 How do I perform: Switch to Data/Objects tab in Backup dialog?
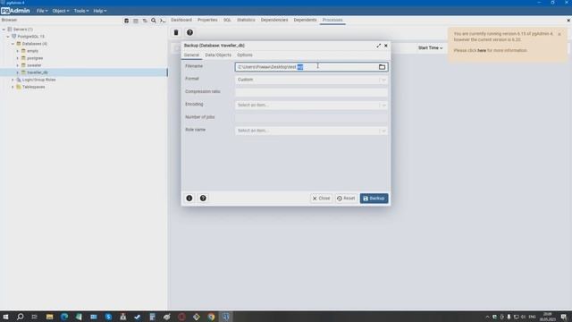coord(218,55)
